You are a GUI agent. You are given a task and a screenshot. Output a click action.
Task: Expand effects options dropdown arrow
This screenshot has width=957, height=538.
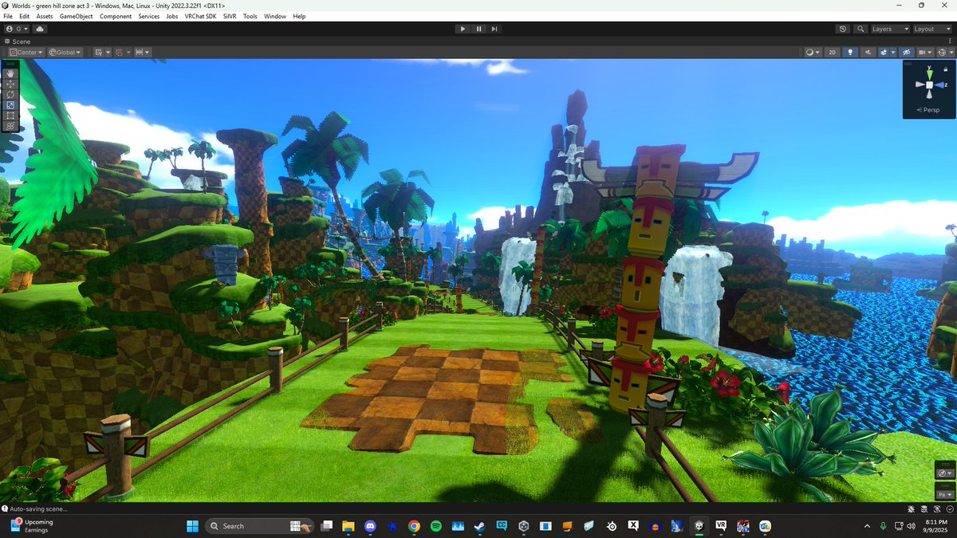tap(893, 52)
